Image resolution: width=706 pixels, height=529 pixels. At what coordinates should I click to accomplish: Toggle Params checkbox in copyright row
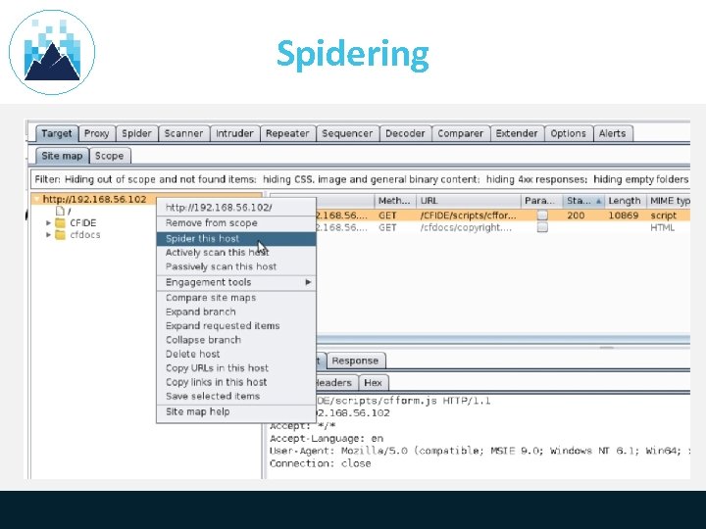click(542, 227)
